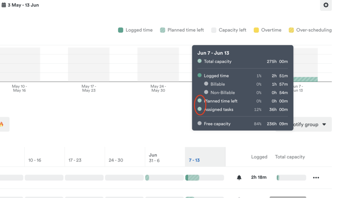Open the 3 May - 13 Jun date range
This screenshot has height=198, width=352.
coord(23,5)
